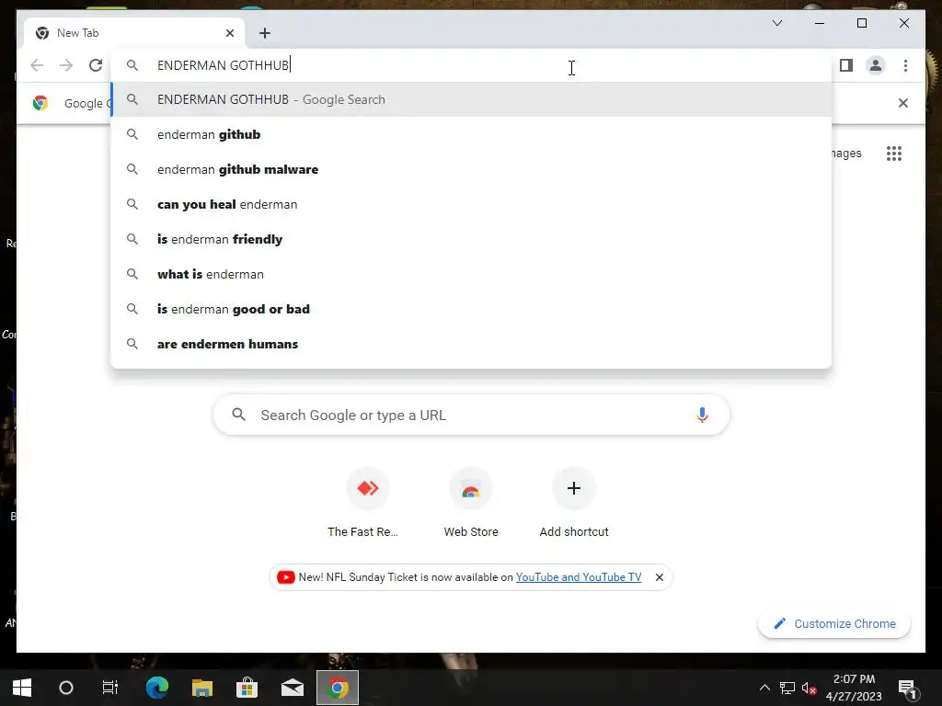
Task: Open Task View in the taskbar
Action: pyautogui.click(x=110, y=688)
